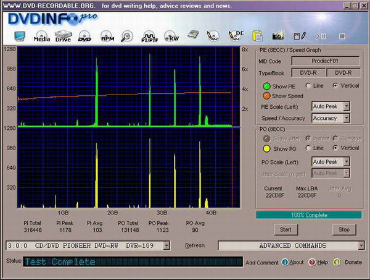The height and width of the screenshot is (280, 370).
Task: Toggle the orange Show Speed indicator
Action: click(266, 96)
